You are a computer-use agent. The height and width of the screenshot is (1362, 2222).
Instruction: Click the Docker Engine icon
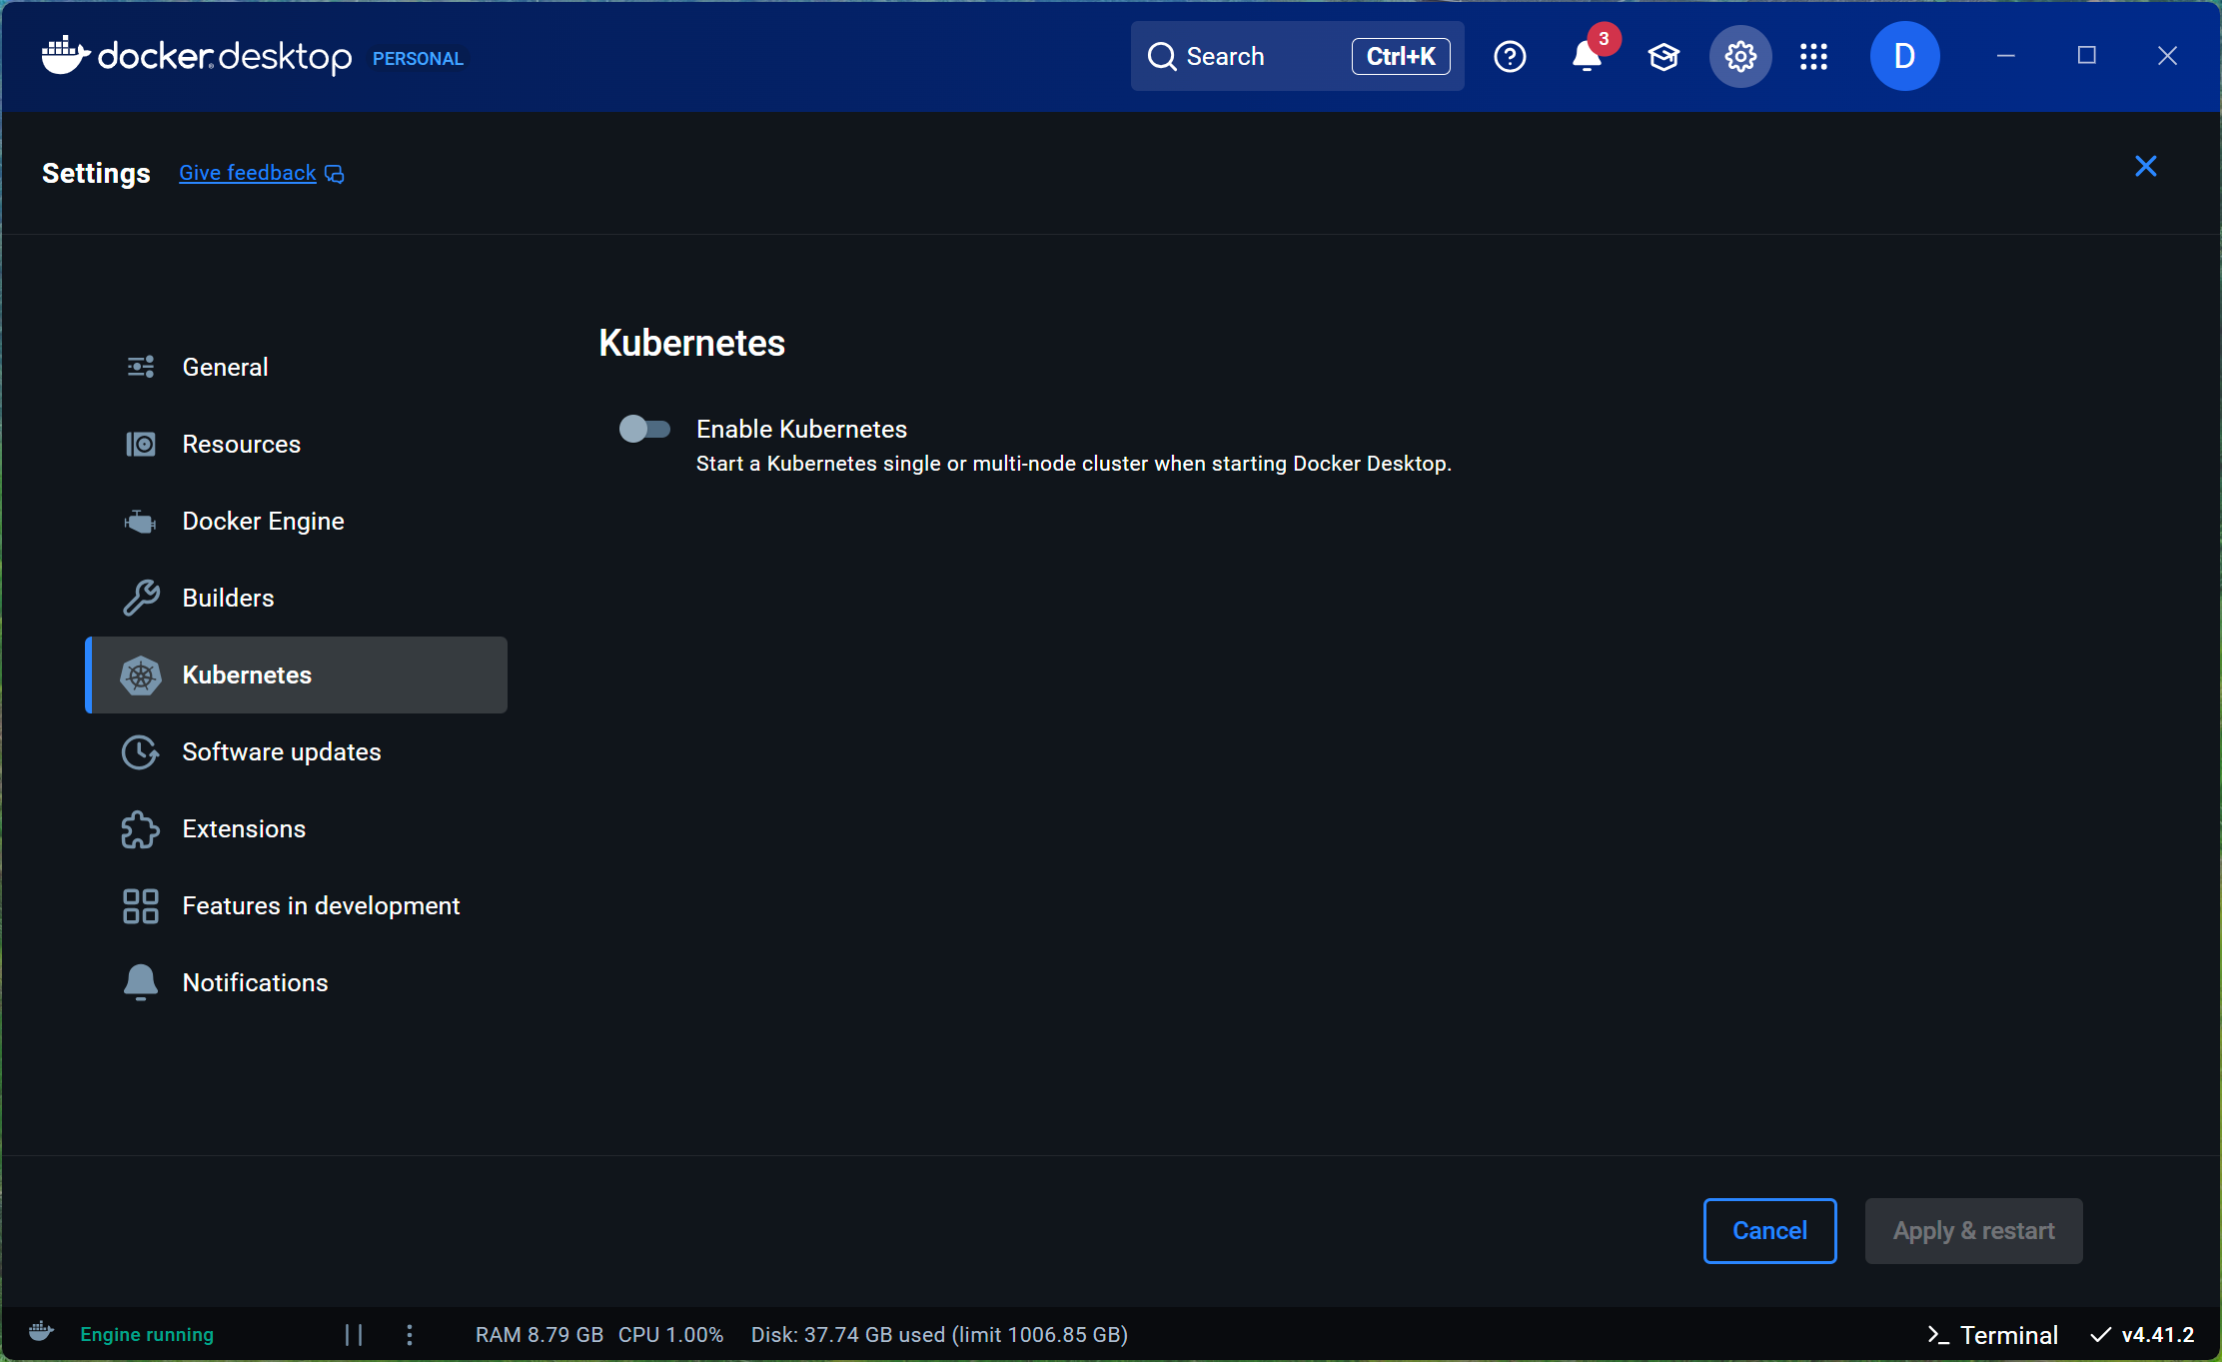point(140,521)
